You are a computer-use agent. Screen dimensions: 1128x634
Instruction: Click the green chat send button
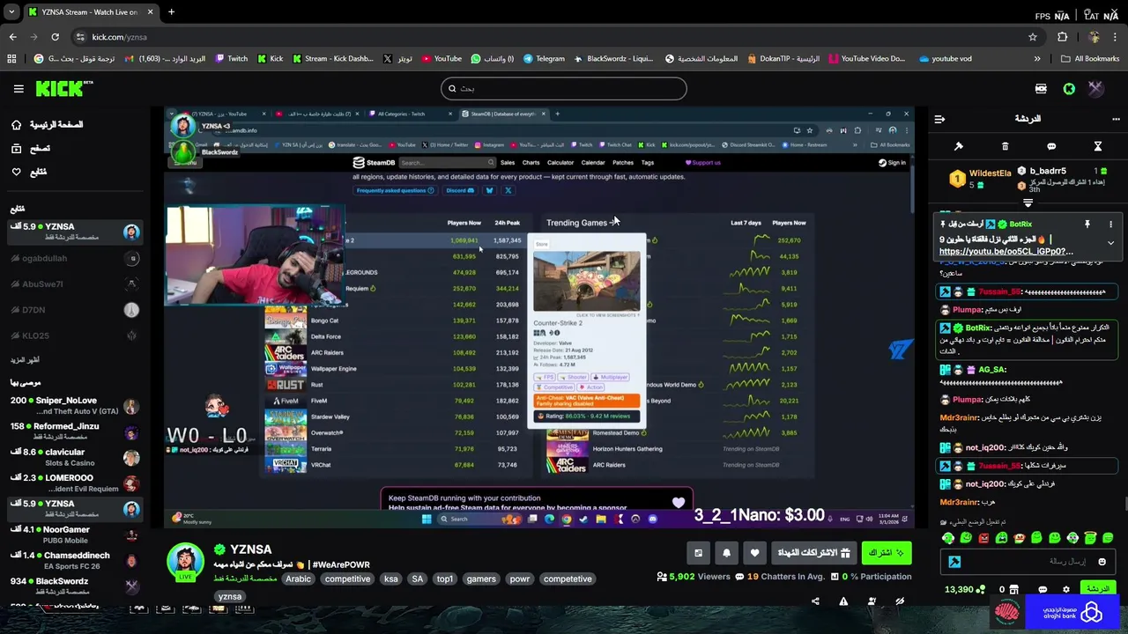coord(1097,589)
